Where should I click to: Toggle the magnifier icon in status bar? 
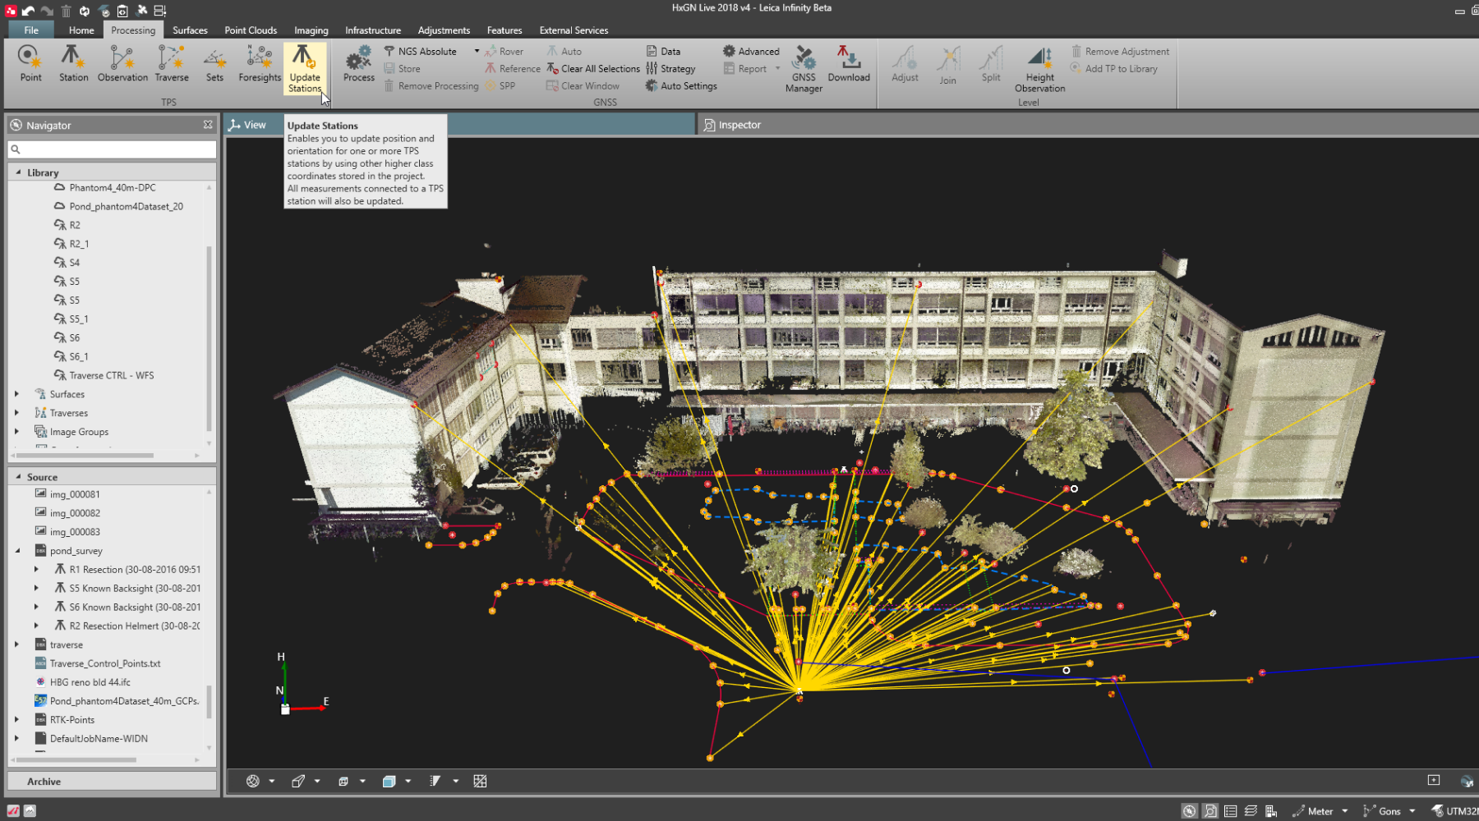click(1209, 811)
